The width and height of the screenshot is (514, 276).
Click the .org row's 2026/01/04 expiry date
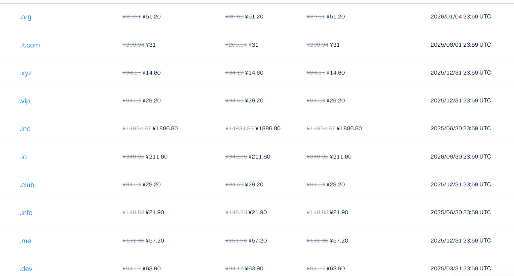pos(461,17)
